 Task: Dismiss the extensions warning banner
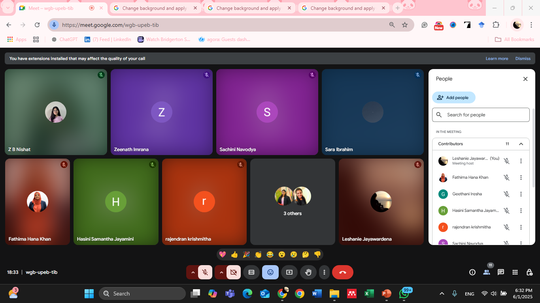point(523,58)
